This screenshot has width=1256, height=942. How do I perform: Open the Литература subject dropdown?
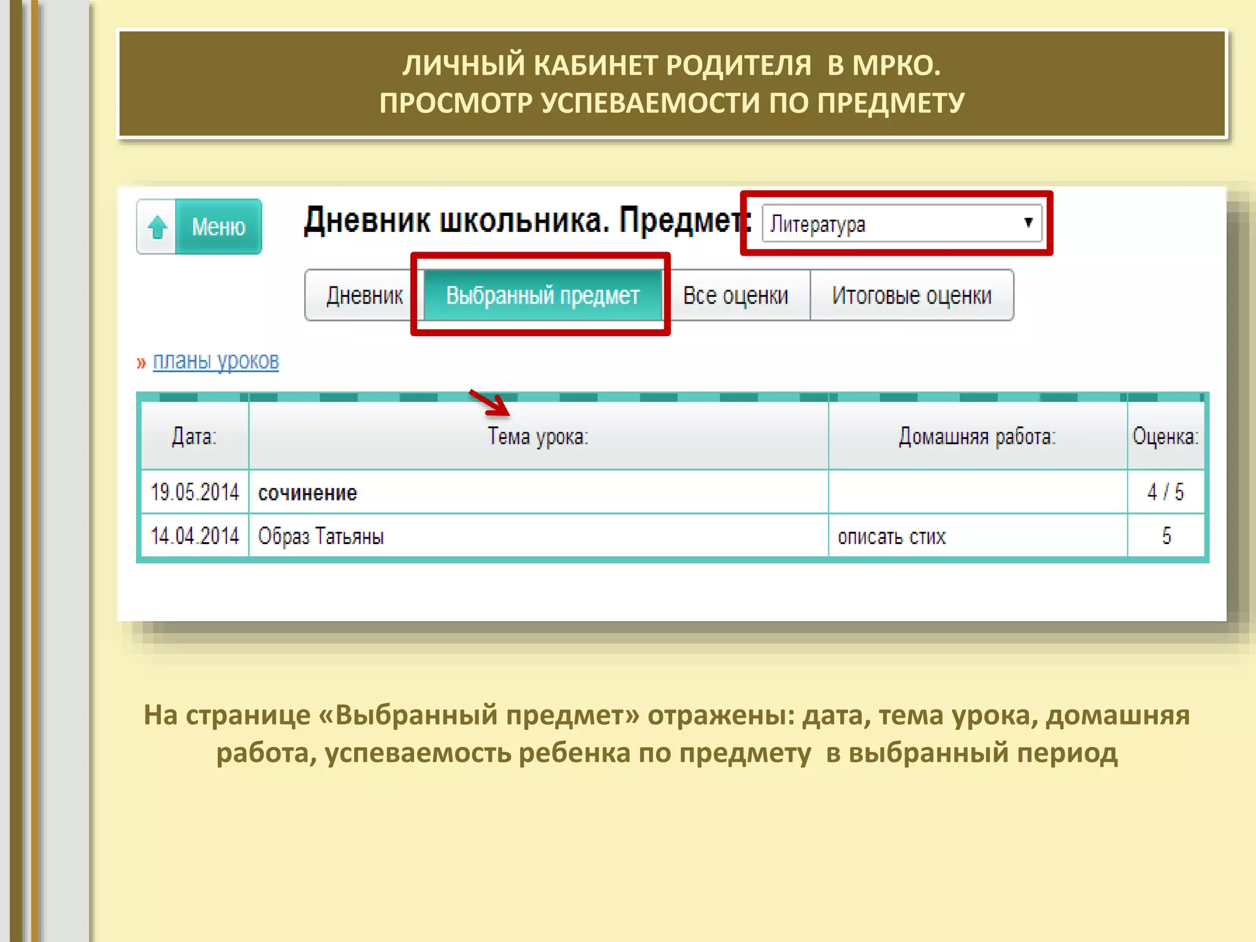(x=902, y=223)
